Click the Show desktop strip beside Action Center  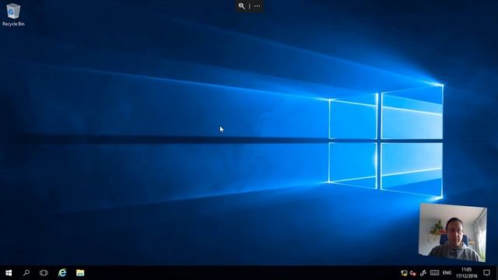click(496, 273)
